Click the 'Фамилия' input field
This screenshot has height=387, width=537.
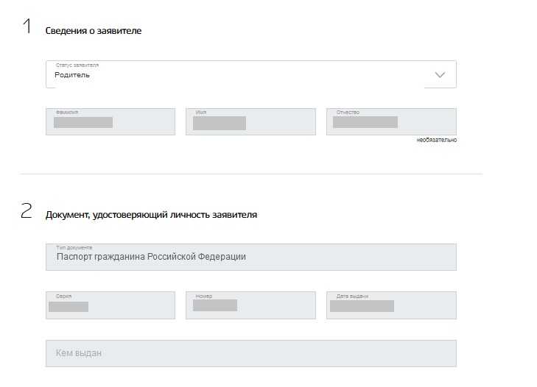110,122
